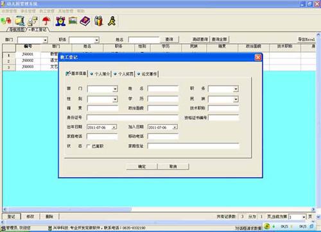
Task: Click the 登记 button at bottom
Action: point(12,217)
